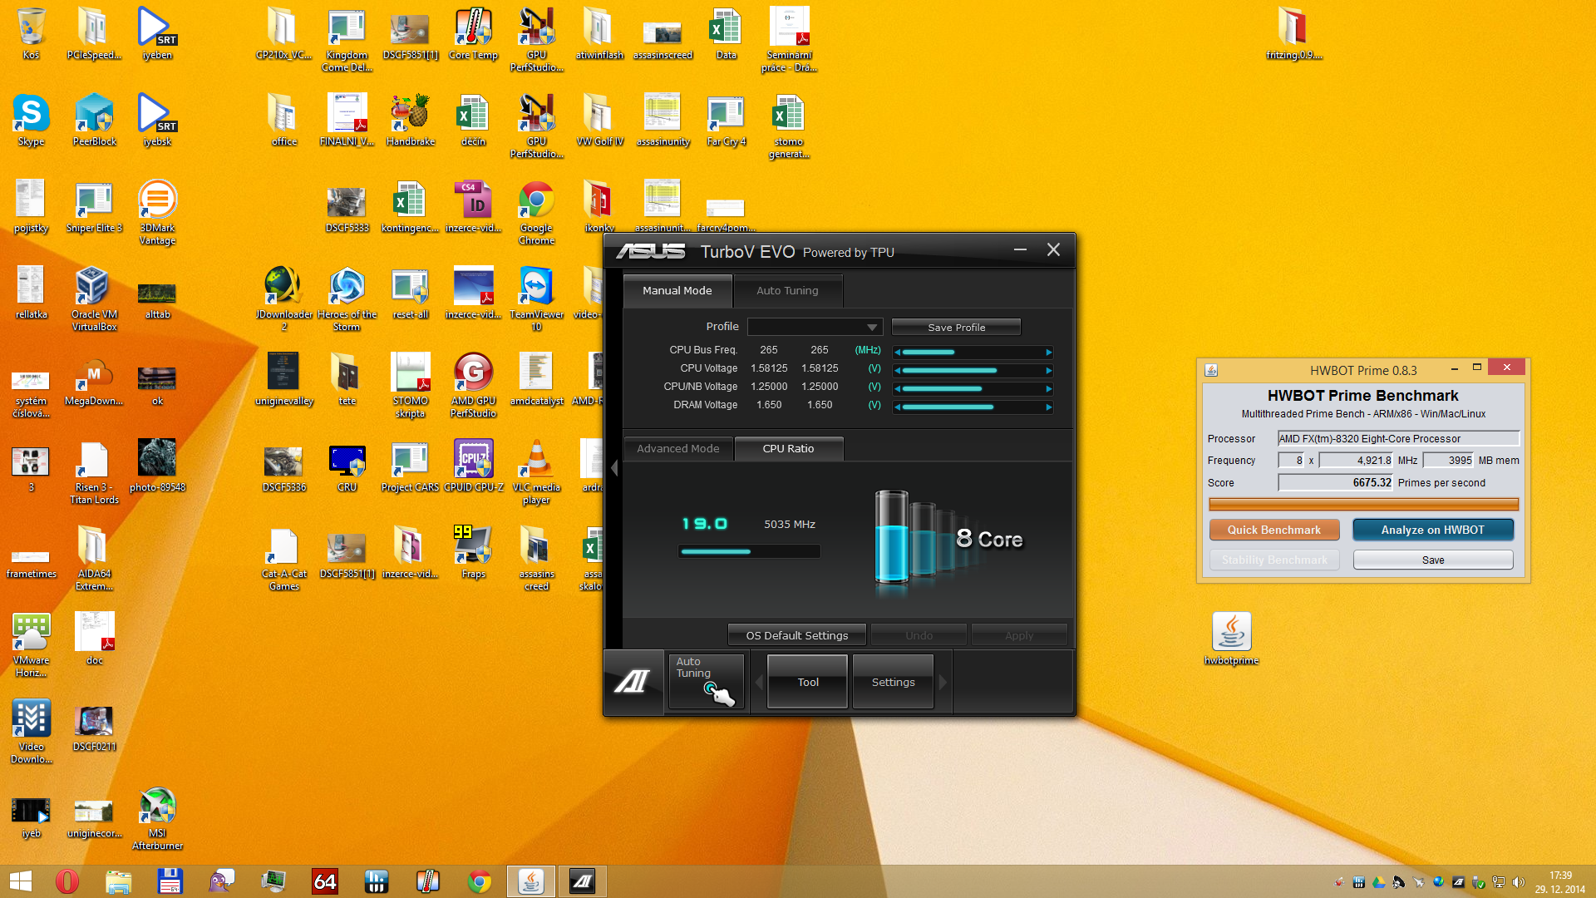Click the Processor field in HWBOT Prime
This screenshot has width=1596, height=898.
[1398, 438]
